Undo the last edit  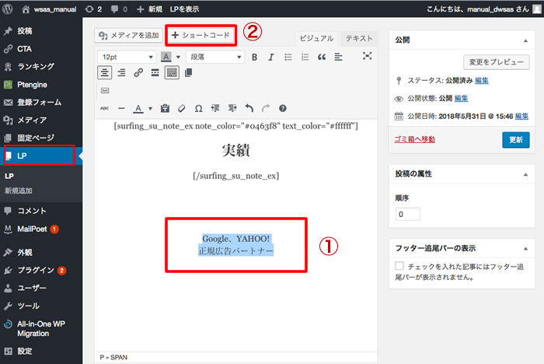coord(249,108)
